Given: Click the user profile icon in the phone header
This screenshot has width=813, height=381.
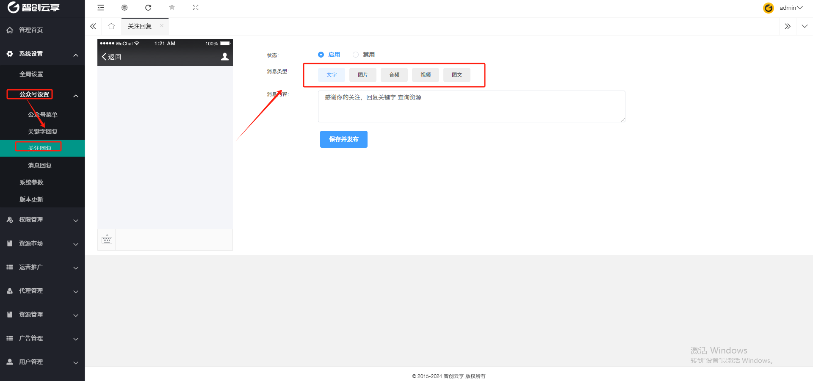Looking at the screenshot, I should 225,57.
